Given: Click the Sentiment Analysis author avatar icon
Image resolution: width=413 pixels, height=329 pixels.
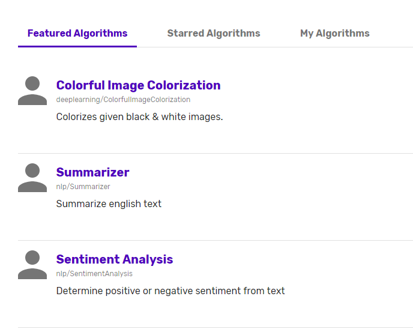Looking at the screenshot, I should 32,265.
